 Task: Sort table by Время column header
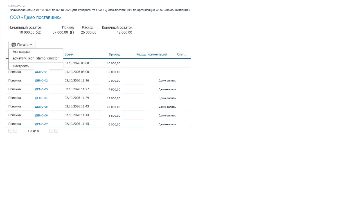(x=69, y=54)
